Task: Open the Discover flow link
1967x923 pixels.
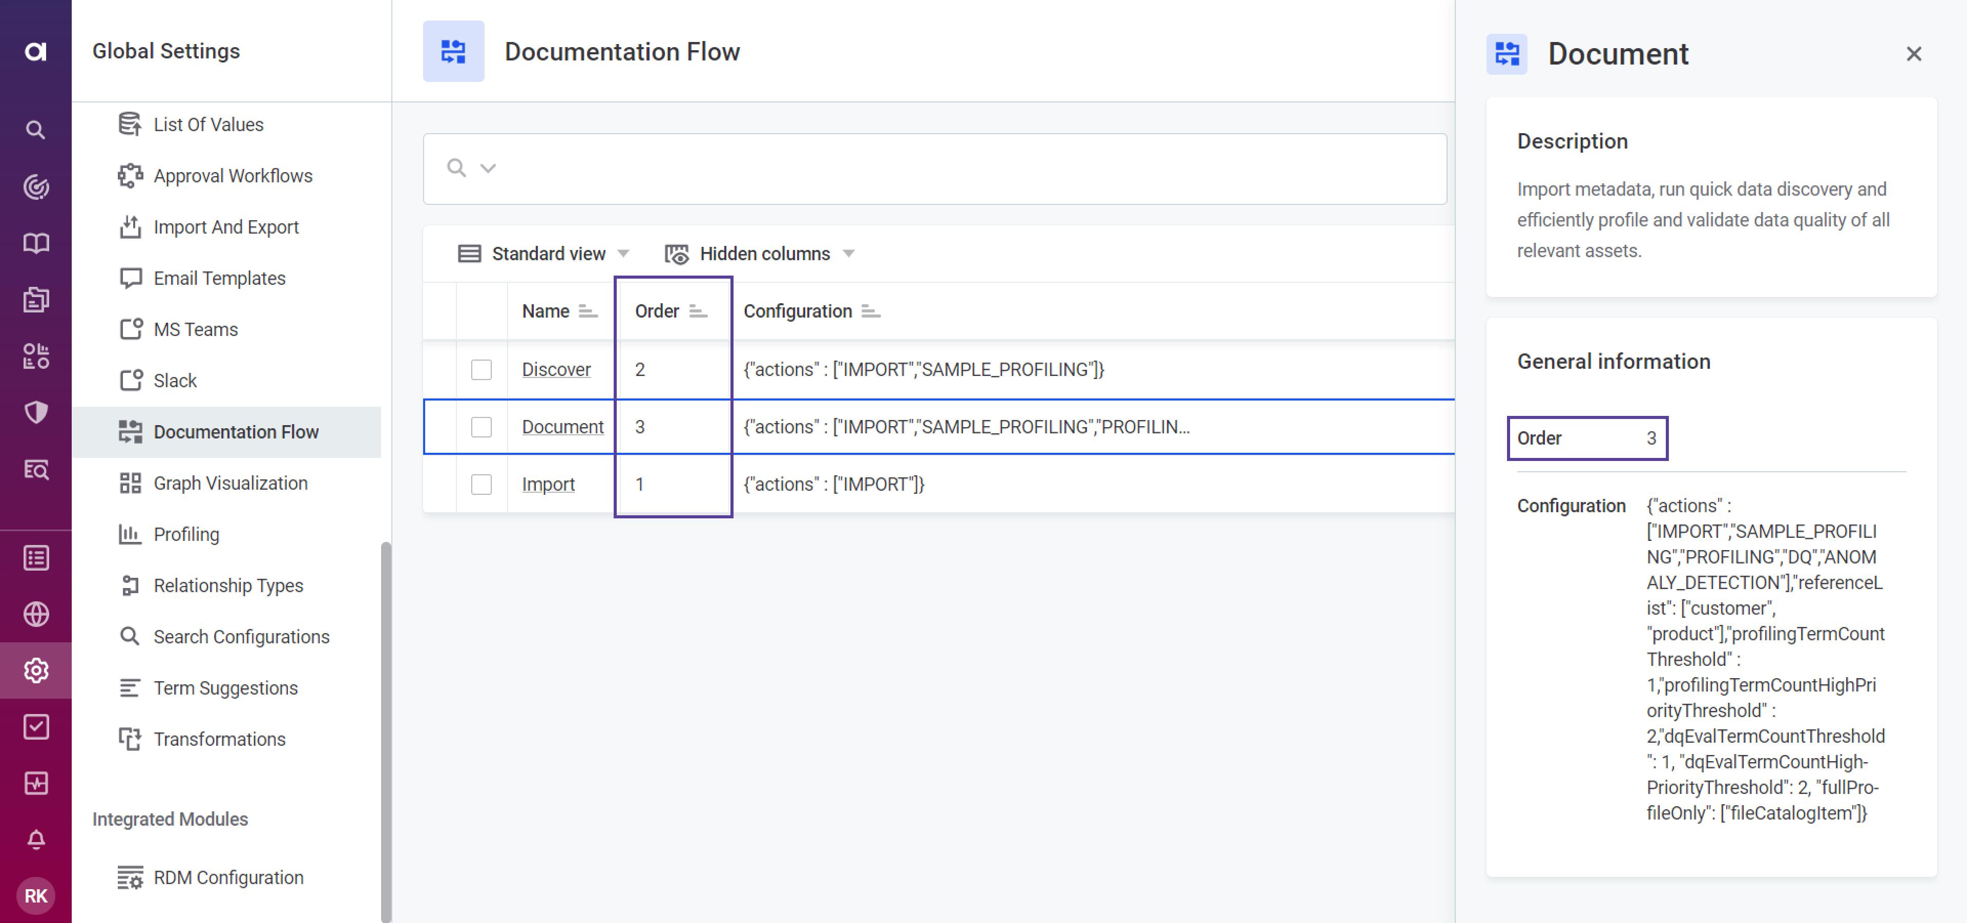Action: [x=556, y=369]
